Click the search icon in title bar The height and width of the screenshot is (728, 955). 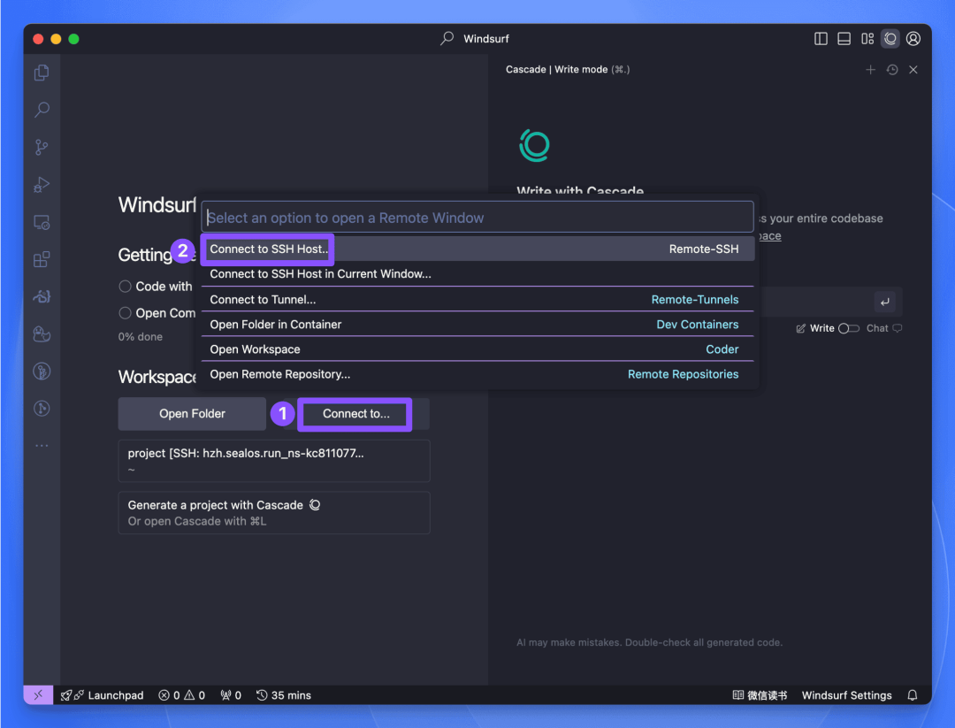coord(447,38)
